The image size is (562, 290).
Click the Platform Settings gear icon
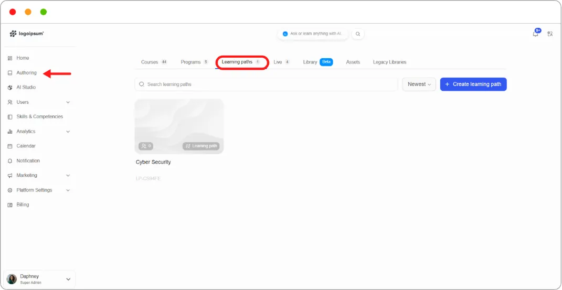(10, 190)
